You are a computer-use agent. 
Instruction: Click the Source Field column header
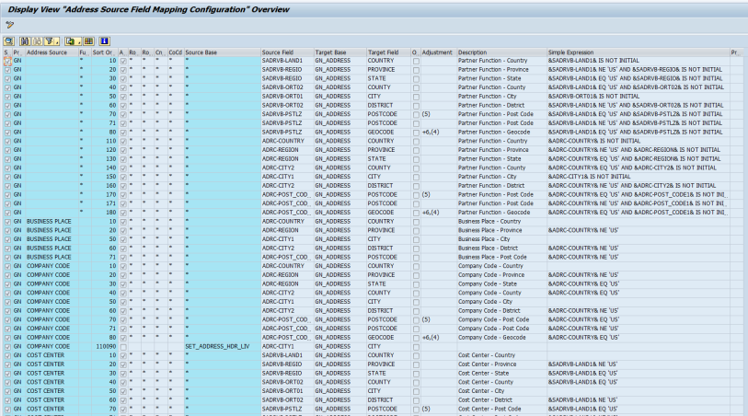point(278,52)
